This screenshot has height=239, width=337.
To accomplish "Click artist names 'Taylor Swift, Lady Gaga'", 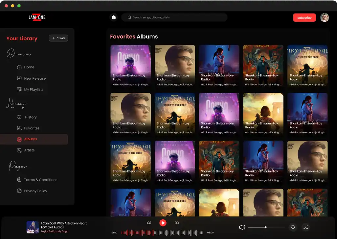I will [x=55, y=231].
